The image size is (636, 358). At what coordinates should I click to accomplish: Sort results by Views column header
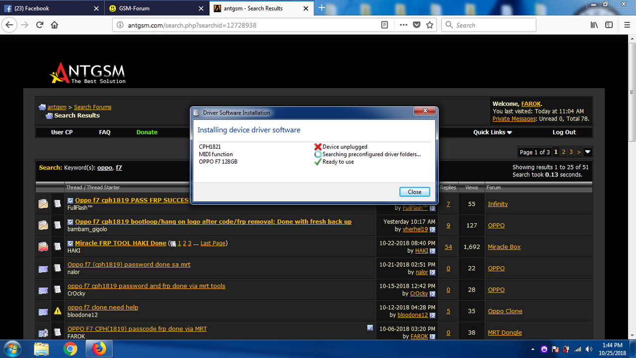[x=472, y=187]
